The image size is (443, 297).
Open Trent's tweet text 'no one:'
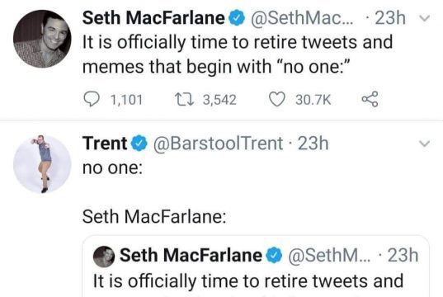coord(112,167)
